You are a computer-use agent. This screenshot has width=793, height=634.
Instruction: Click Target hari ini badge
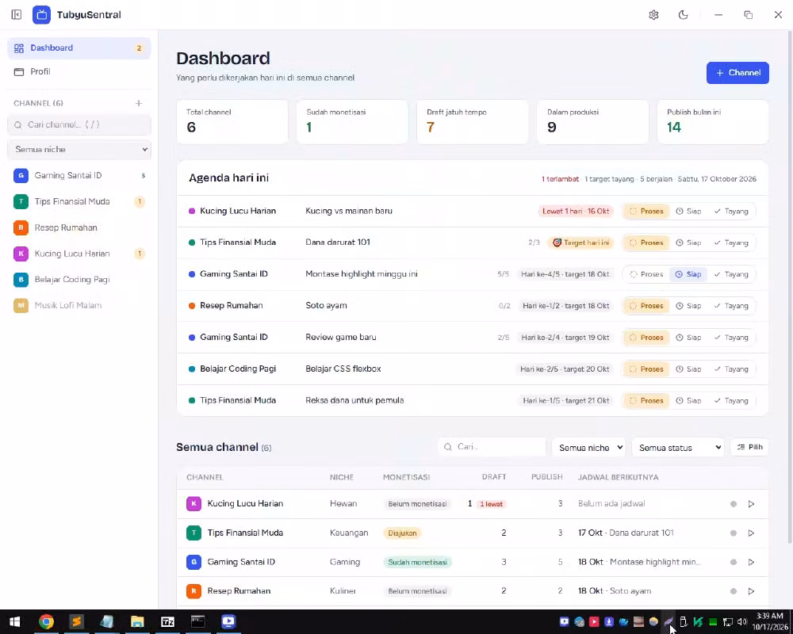[x=581, y=243]
